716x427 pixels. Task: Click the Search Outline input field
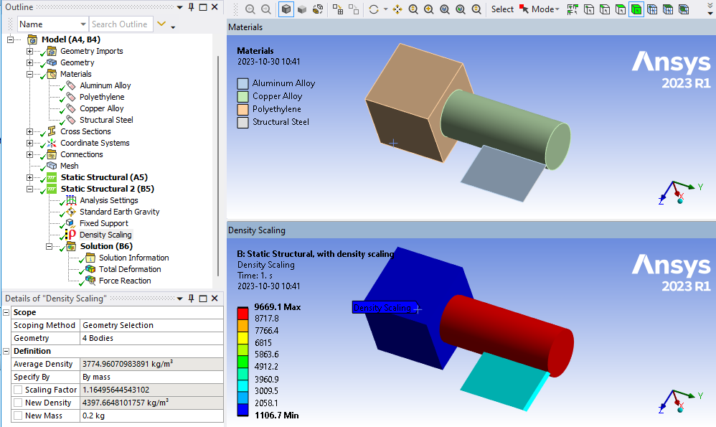[x=120, y=24]
